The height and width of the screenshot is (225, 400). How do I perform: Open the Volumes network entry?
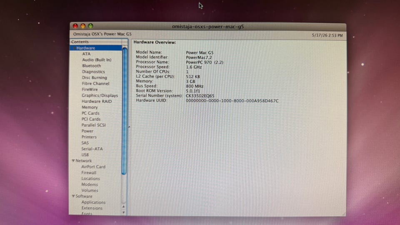point(90,190)
